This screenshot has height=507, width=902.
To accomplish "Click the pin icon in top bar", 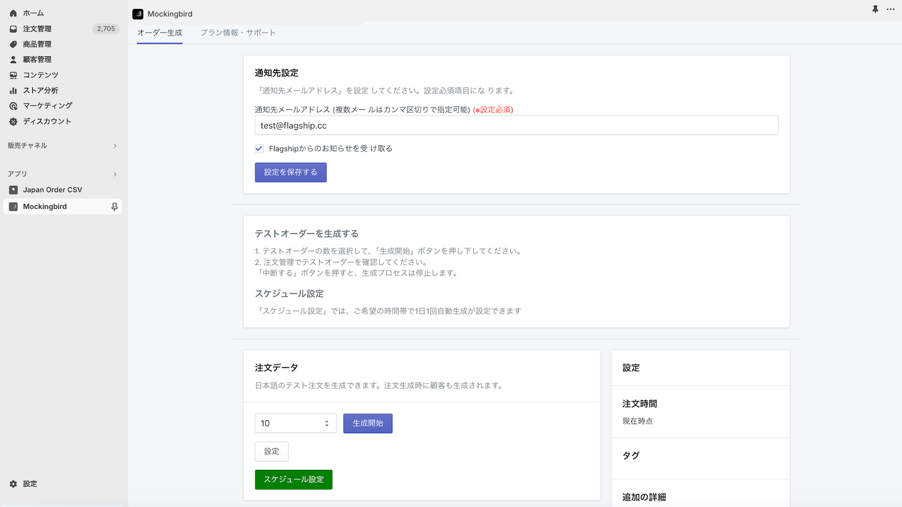I will click(875, 10).
